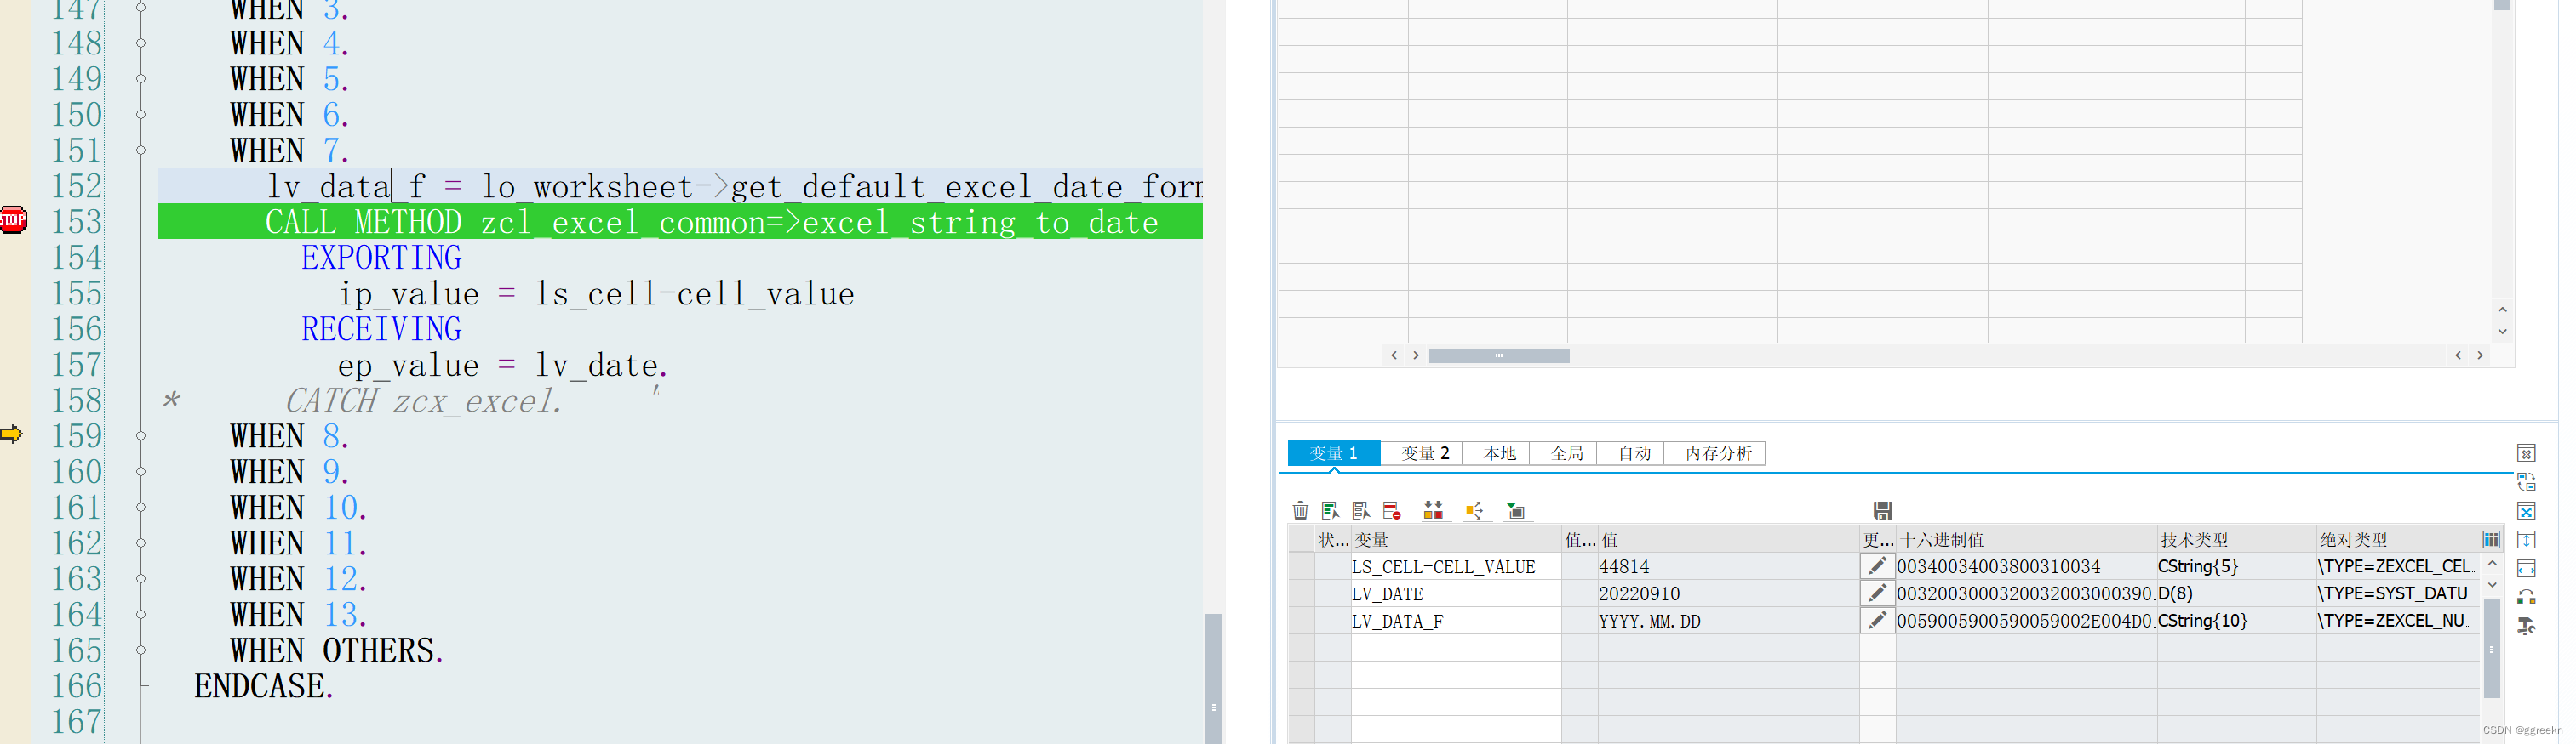
Task: Click the red and orange squares with down arrows icon
Action: coord(1433,510)
